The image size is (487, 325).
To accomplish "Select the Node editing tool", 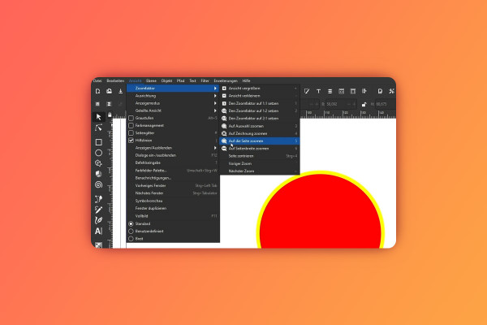I will [99, 128].
